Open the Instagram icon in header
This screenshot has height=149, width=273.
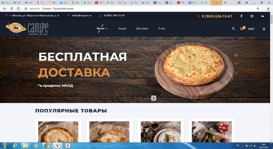point(252,16)
